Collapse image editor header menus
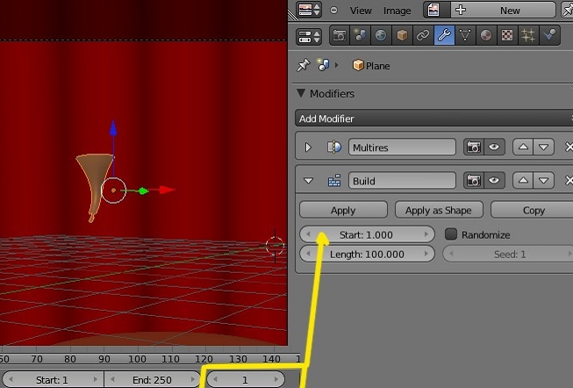The image size is (573, 388). tap(333, 11)
